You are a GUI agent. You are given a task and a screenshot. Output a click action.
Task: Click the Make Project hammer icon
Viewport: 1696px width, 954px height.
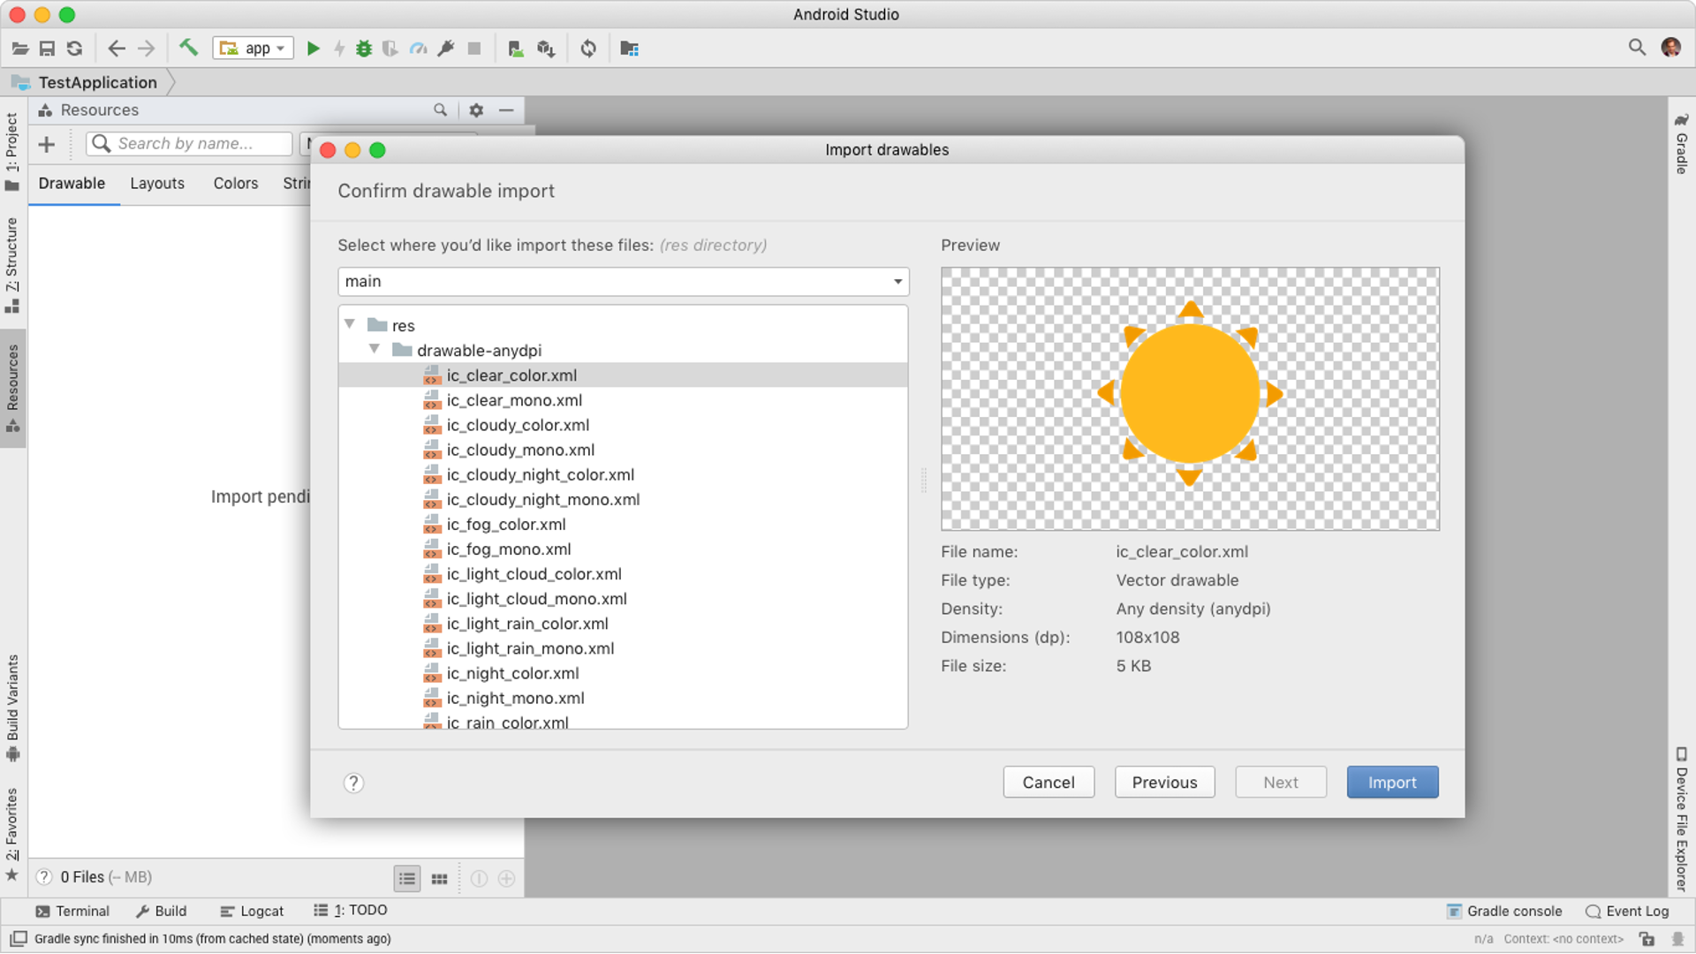click(x=188, y=48)
